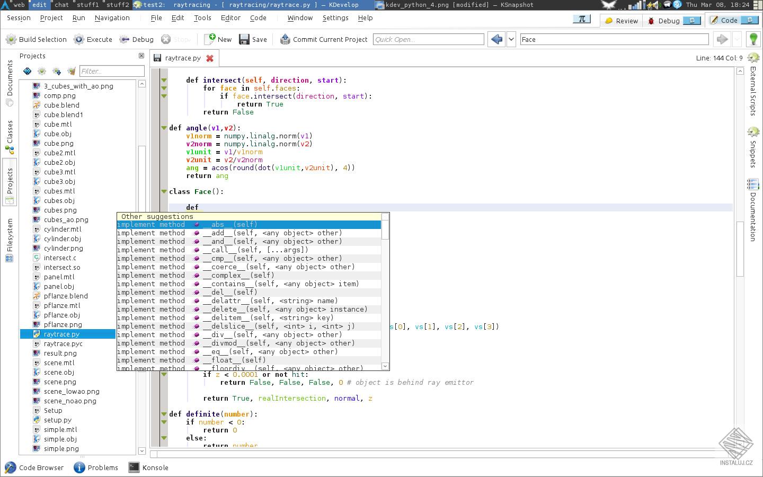Click the Execute gear icon
Screen dimensions: 763x477
(x=79, y=39)
